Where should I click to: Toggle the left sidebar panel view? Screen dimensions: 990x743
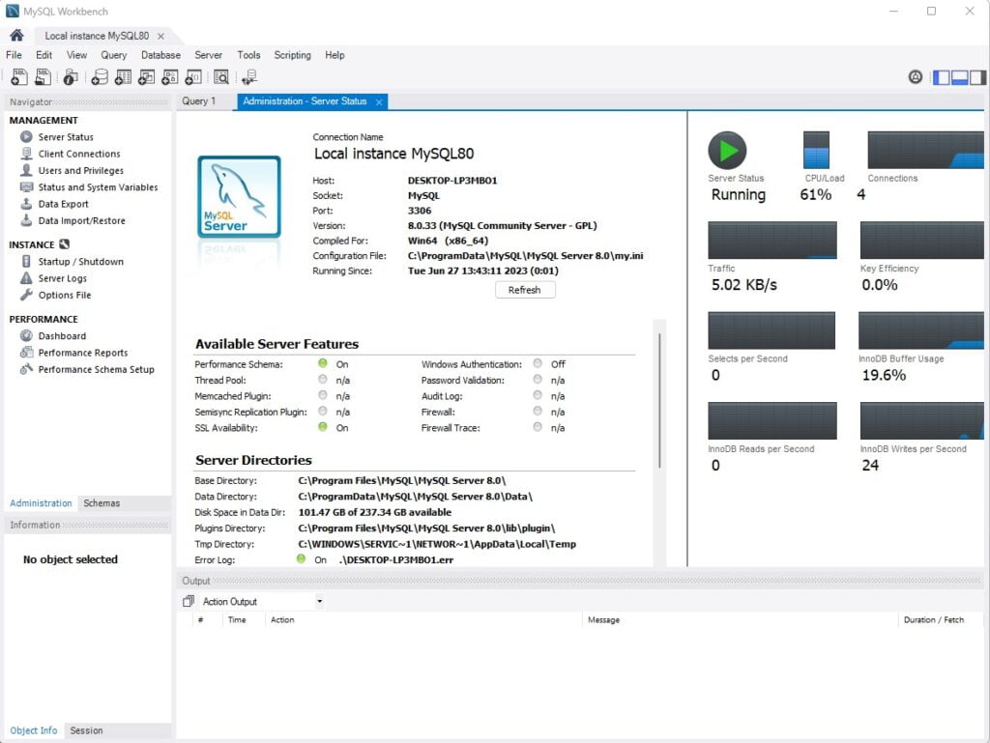click(x=942, y=77)
